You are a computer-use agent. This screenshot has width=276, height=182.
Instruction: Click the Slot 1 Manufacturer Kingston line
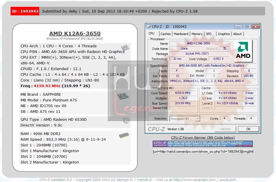(x=50, y=151)
